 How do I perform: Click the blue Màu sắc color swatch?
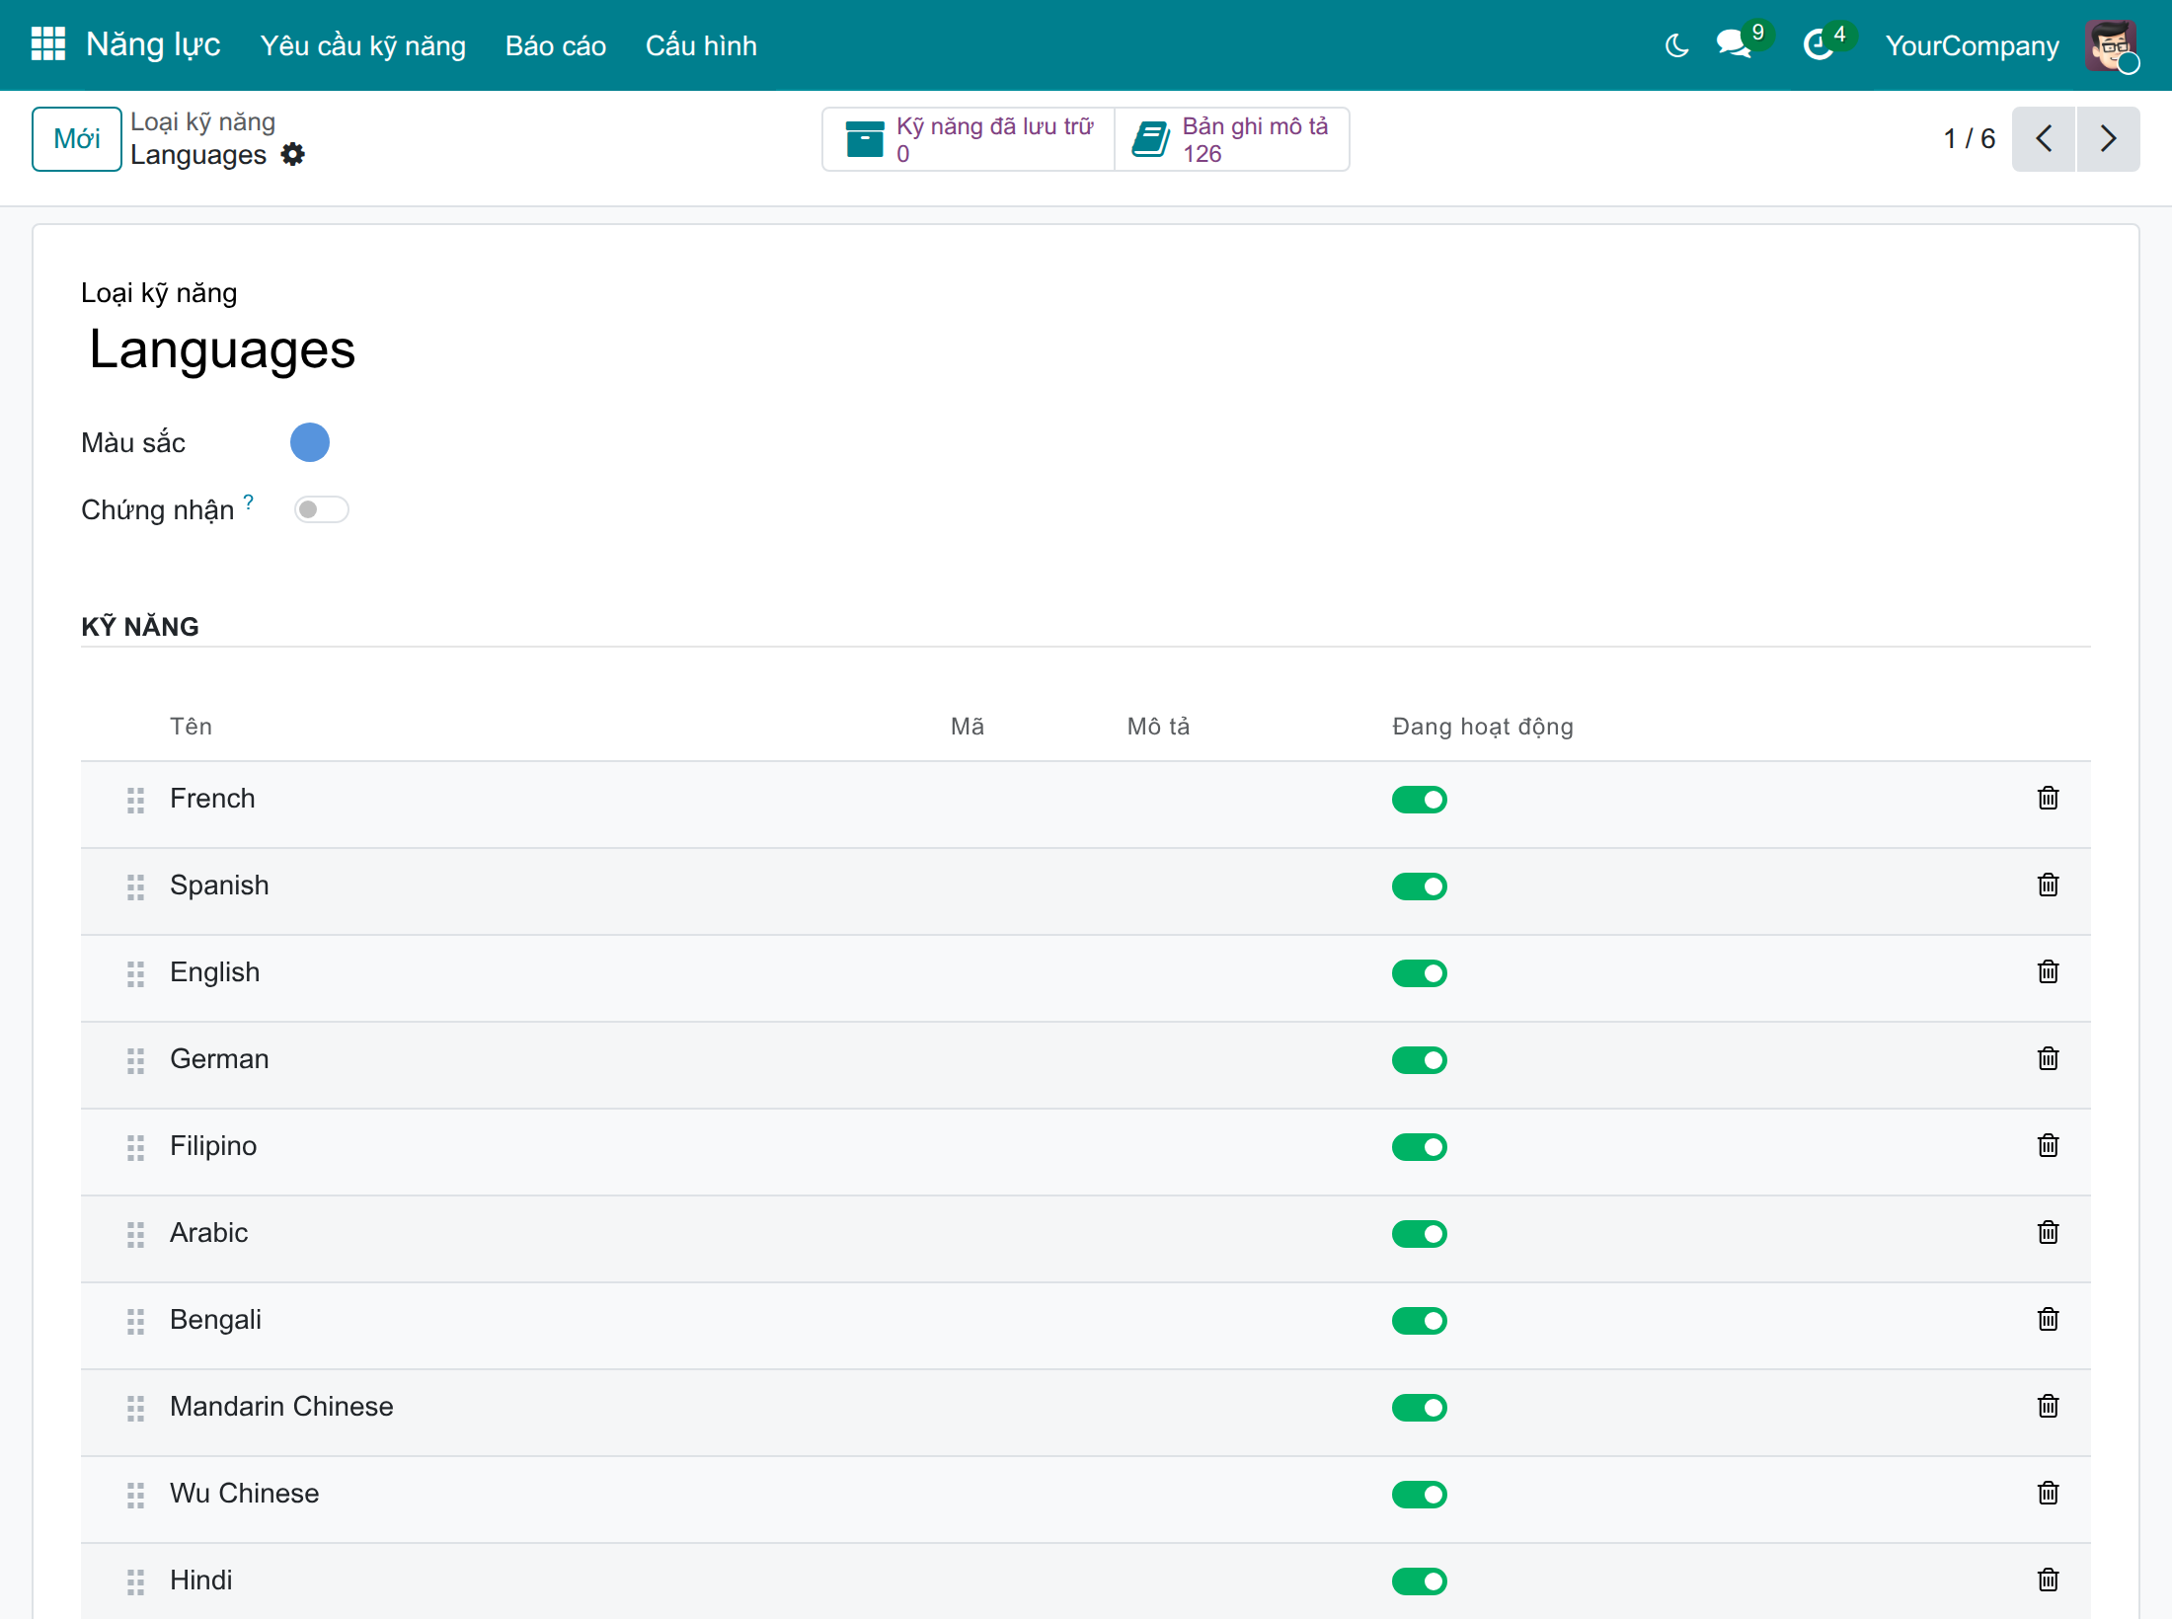(x=309, y=442)
